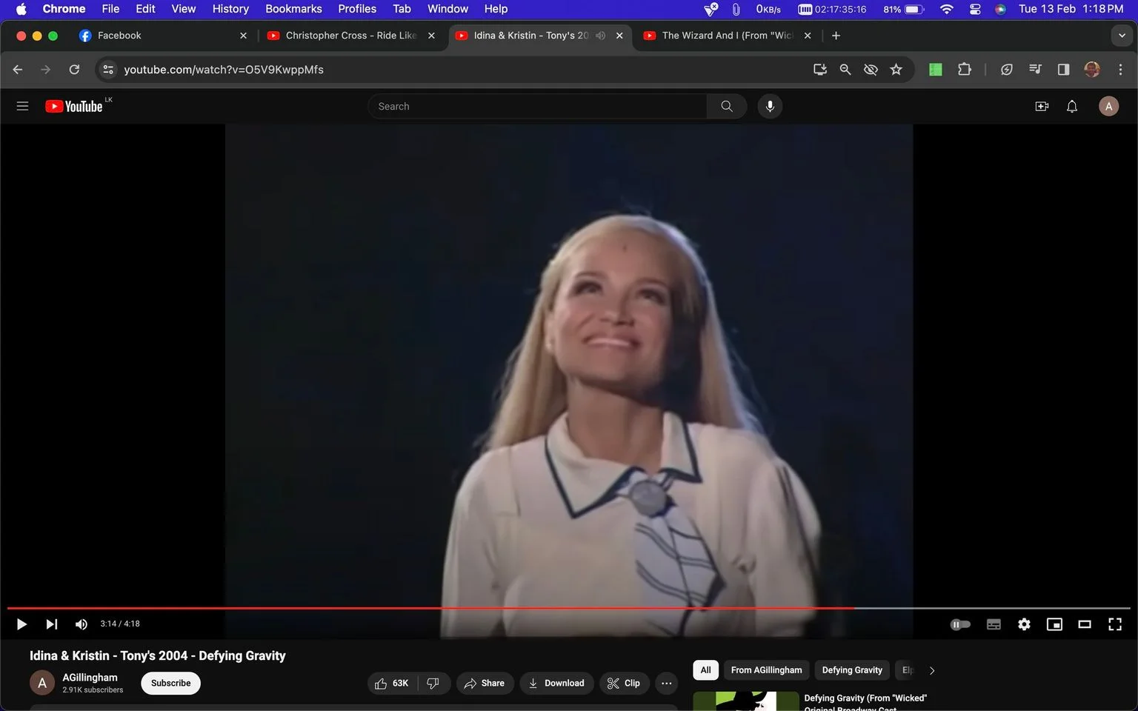Select the All filter chip
The width and height of the screenshot is (1138, 711).
click(705, 670)
